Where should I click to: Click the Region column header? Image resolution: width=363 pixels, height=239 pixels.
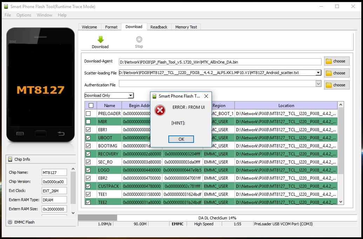click(219, 106)
